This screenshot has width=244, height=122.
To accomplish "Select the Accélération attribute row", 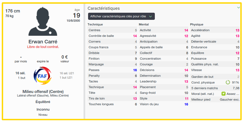I will click(x=215, y=30).
